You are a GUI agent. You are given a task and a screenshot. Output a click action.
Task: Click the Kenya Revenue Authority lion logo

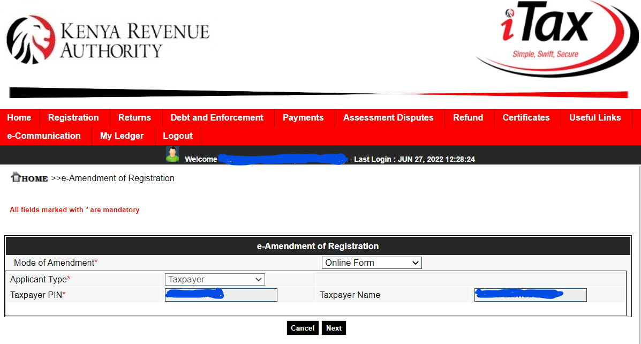coord(29,35)
